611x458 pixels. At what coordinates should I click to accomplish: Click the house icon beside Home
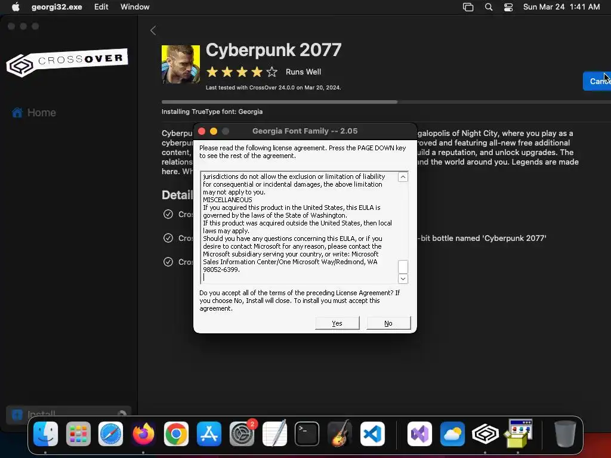17,113
